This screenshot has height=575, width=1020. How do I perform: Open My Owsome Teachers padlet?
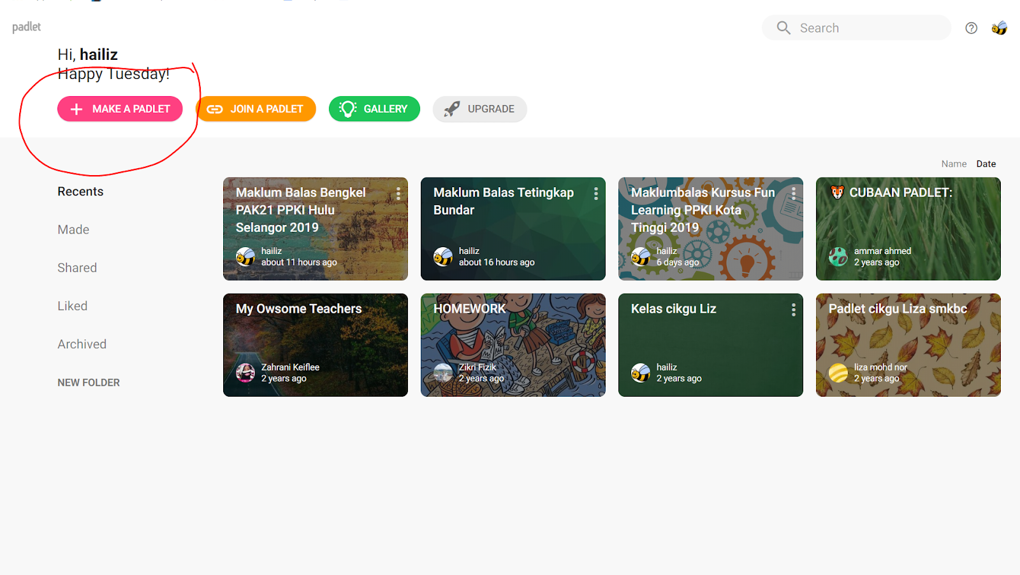[x=316, y=345]
